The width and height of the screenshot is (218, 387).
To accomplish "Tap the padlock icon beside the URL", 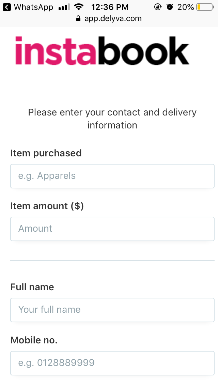I will click(78, 18).
